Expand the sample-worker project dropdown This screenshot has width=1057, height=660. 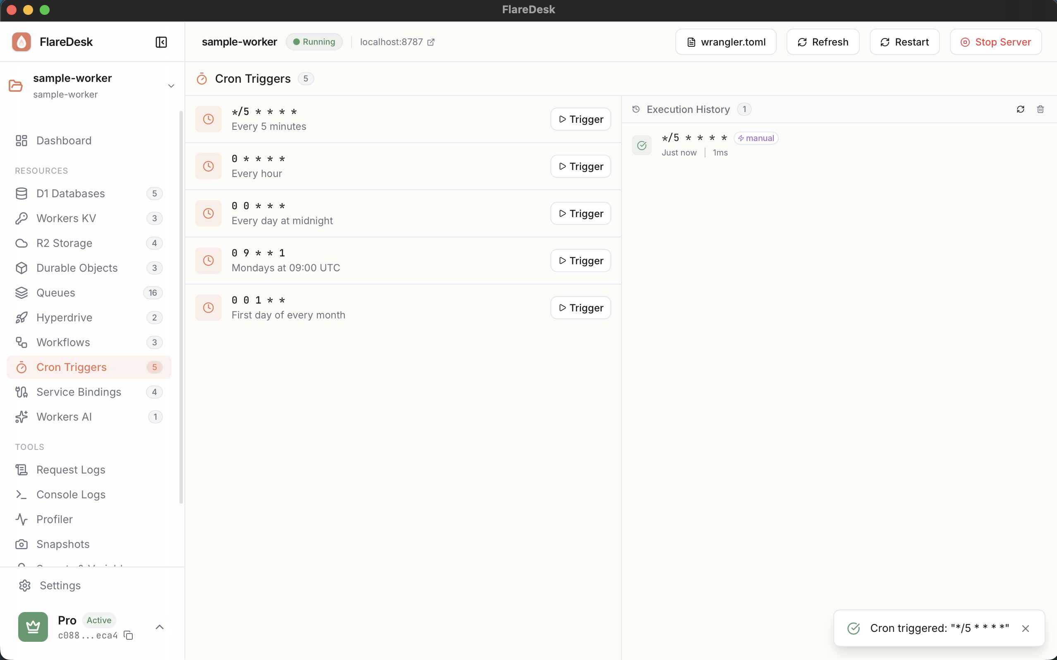click(x=171, y=86)
